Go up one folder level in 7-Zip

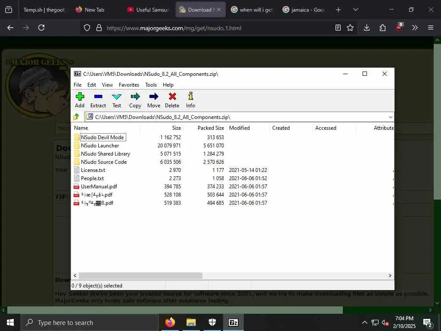(x=76, y=117)
